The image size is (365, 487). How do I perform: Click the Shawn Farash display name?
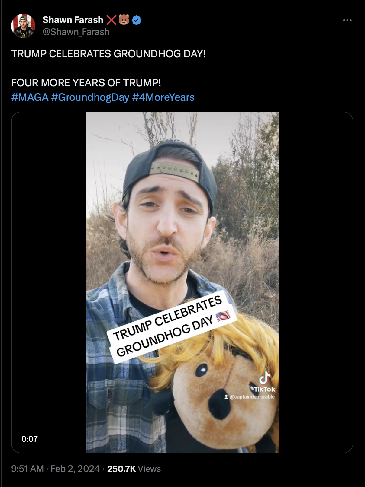click(73, 20)
